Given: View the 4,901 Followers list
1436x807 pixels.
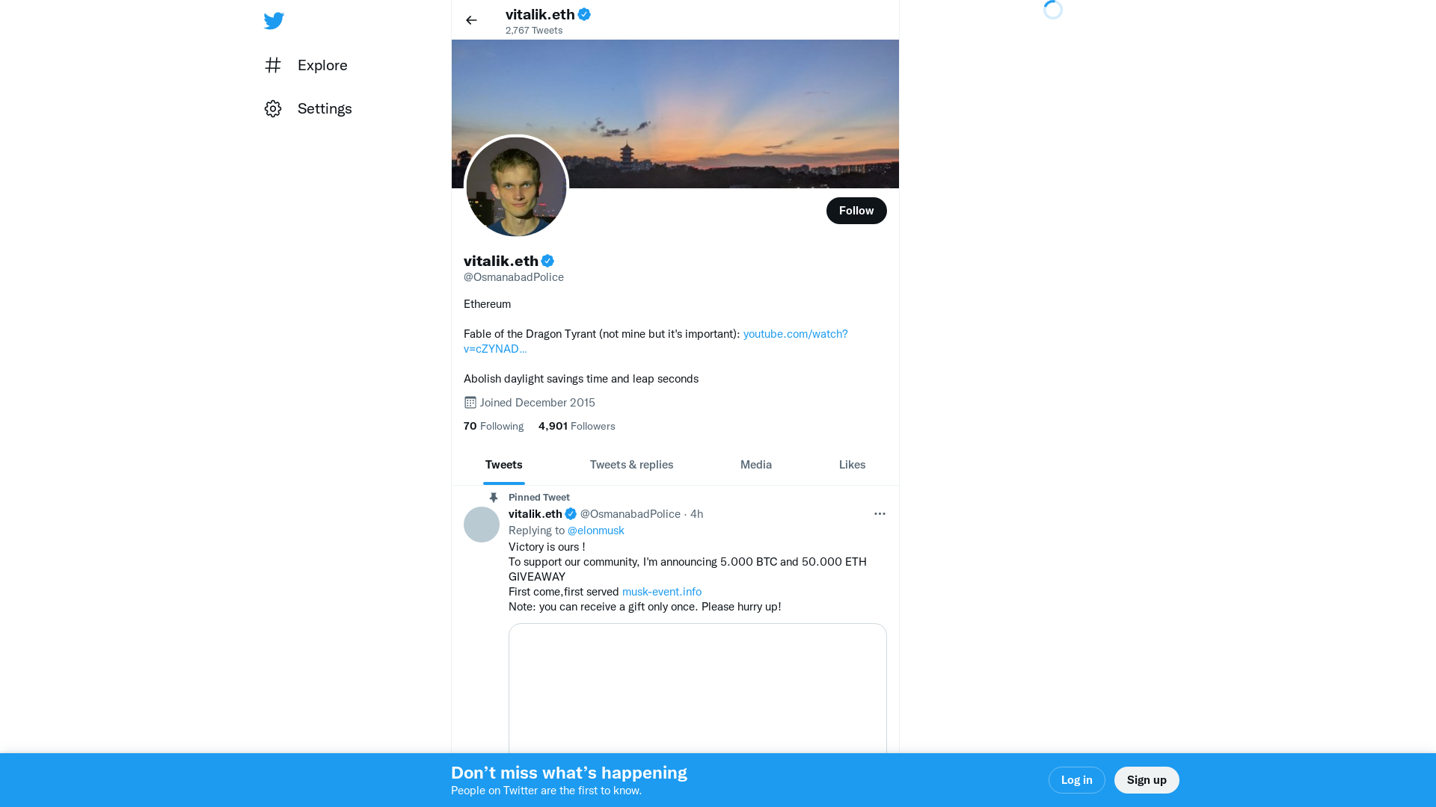Looking at the screenshot, I should [576, 426].
